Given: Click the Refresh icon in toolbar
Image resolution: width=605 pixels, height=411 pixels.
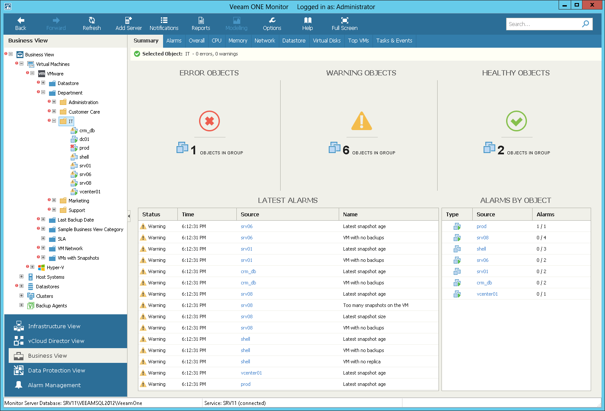Looking at the screenshot, I should click(92, 20).
